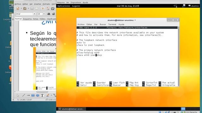Select the Line tool in drawing toolbar
This screenshot has width=202, height=113.
tap(24, 95)
